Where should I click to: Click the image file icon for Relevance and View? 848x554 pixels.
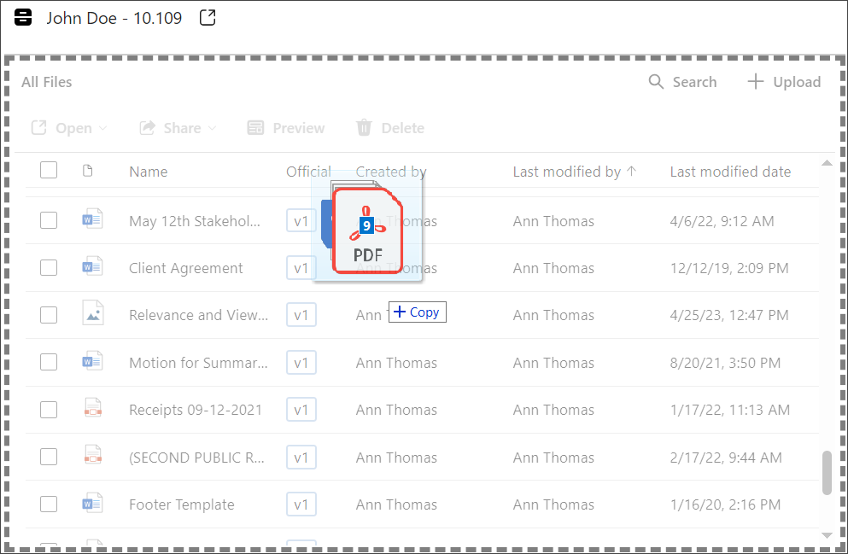point(92,314)
